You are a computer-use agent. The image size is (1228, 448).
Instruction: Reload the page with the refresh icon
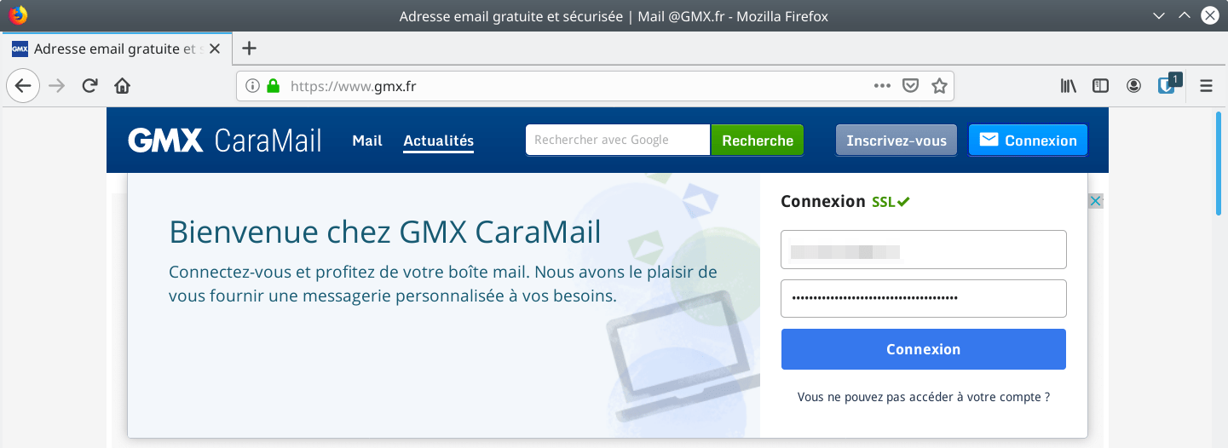[89, 85]
